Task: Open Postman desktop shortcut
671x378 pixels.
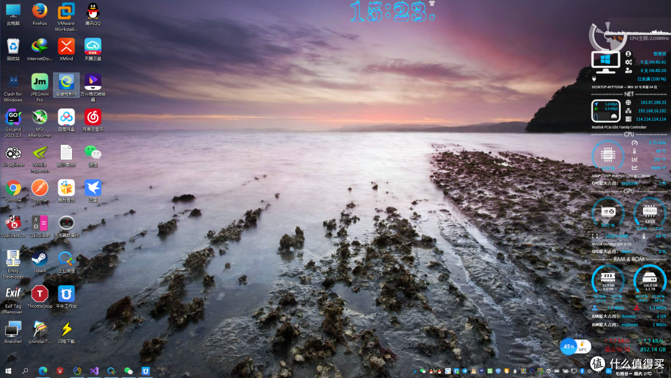Action: tap(39, 191)
